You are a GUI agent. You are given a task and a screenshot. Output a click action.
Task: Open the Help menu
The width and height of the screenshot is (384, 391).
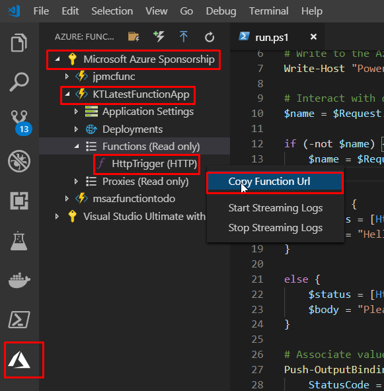pos(312,11)
